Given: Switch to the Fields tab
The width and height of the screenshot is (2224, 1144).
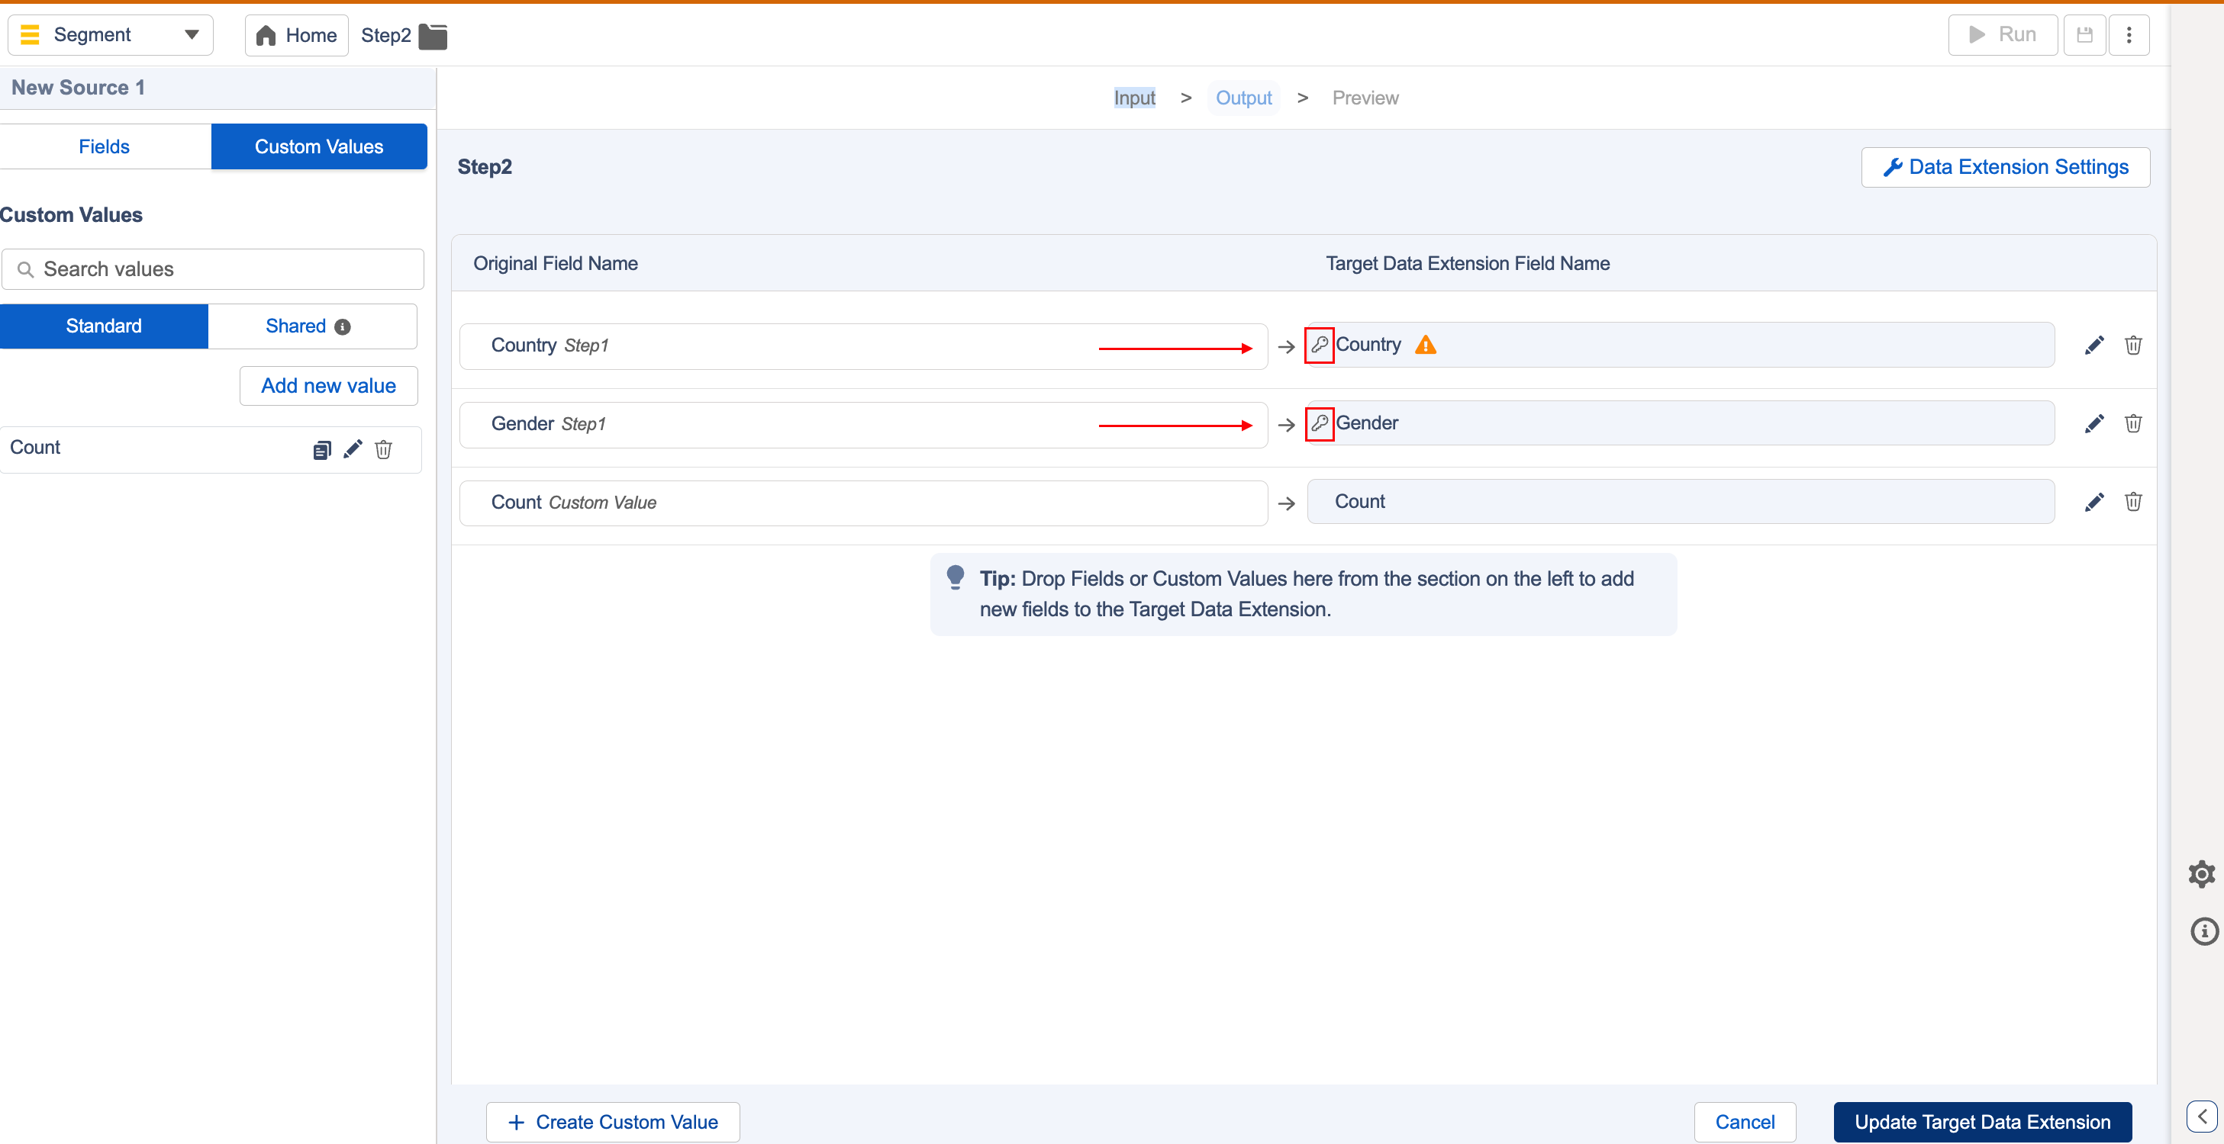Looking at the screenshot, I should 105,146.
